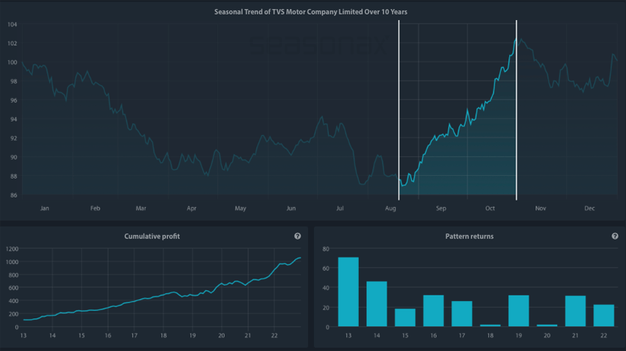Screen dimensions: 626x351
Task: Click the Jul label on seasonal chart axis
Action: 340,209
